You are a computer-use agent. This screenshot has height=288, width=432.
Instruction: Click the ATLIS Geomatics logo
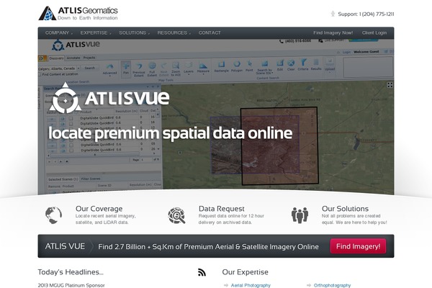78,13
